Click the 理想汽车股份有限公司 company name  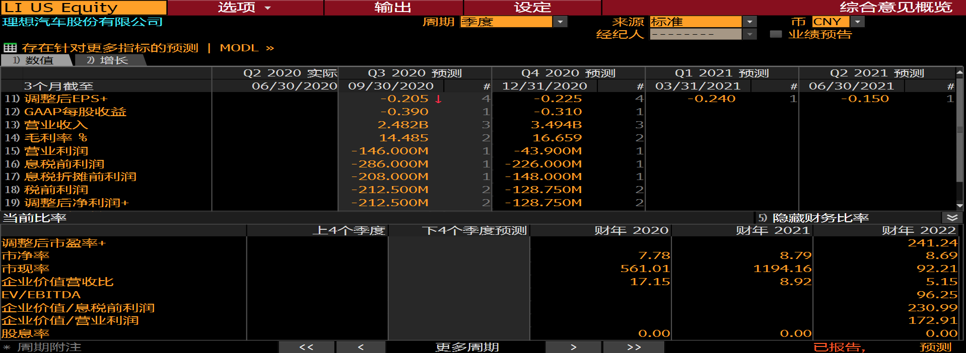[83, 22]
